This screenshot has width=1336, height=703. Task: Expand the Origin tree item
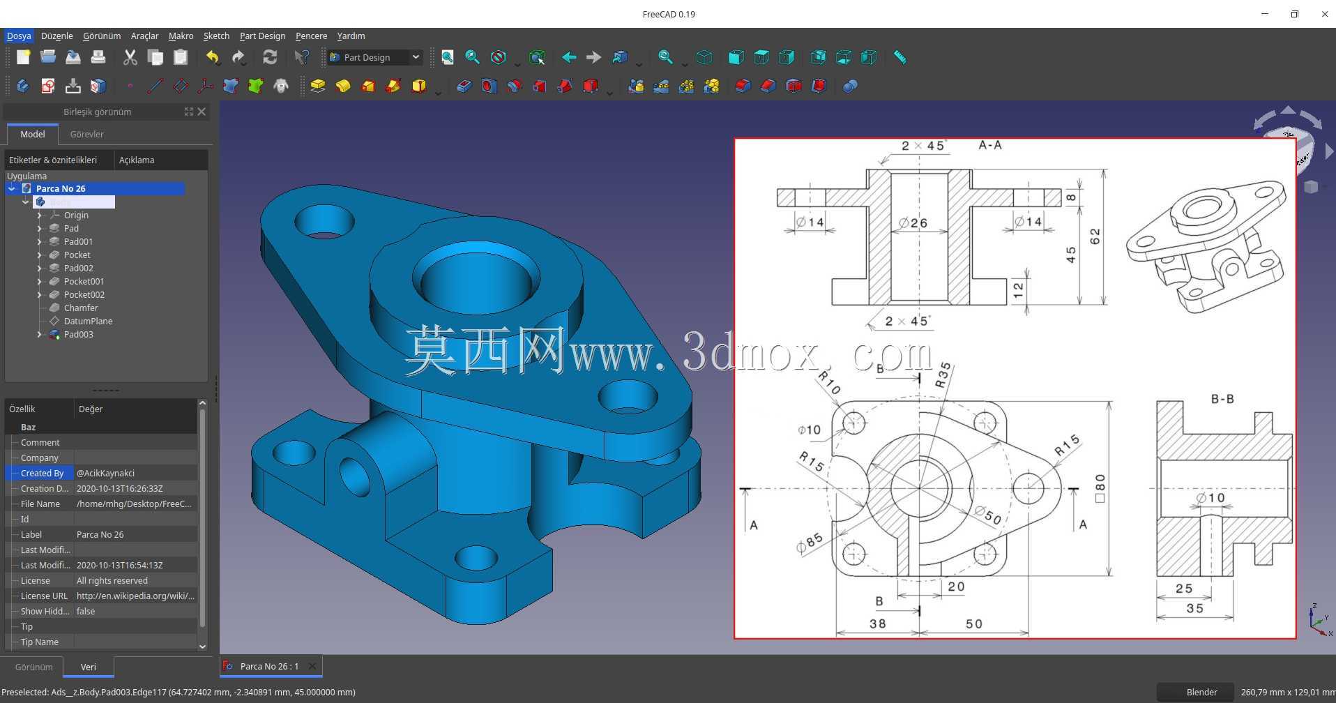(40, 216)
